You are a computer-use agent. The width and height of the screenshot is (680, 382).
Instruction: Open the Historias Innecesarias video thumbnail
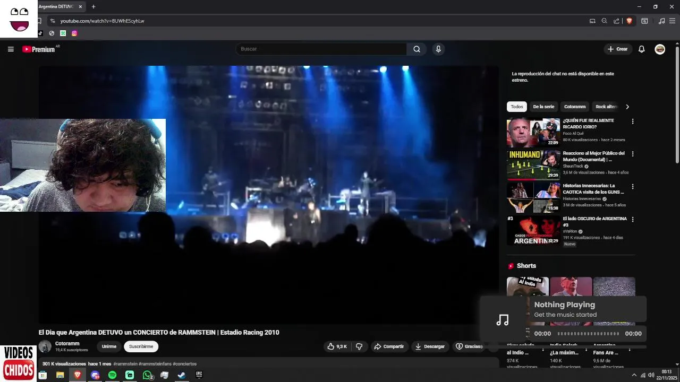point(533,197)
